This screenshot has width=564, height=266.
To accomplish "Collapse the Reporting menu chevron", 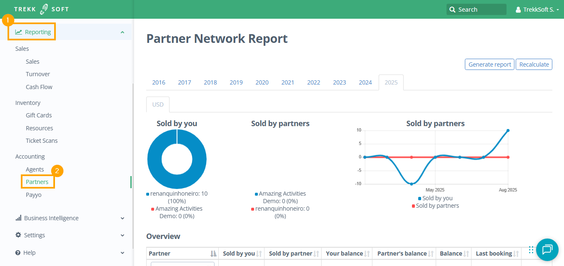I will click(x=122, y=32).
